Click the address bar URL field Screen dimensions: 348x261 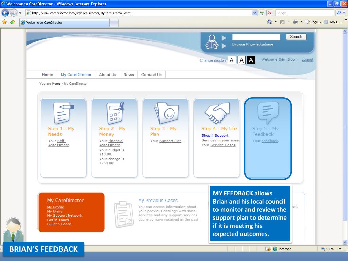(x=139, y=13)
